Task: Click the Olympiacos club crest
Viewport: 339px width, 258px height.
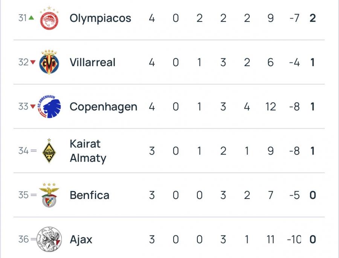Action: point(49,18)
